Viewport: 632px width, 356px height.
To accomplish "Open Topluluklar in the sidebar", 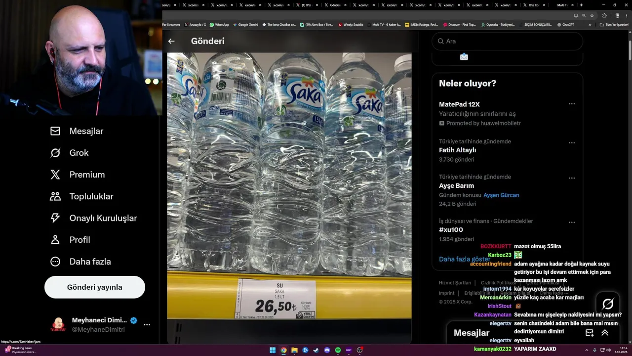I will coord(81,196).
